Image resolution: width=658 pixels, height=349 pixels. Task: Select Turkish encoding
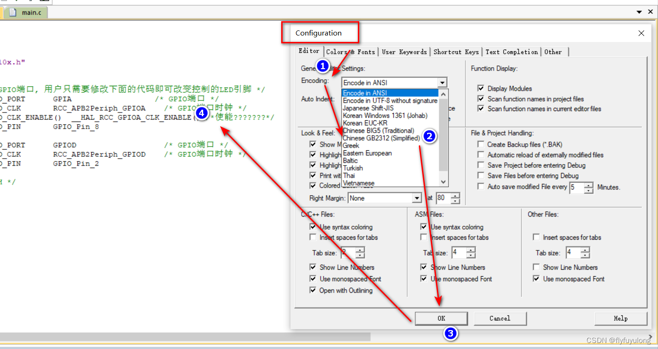[x=390, y=168]
